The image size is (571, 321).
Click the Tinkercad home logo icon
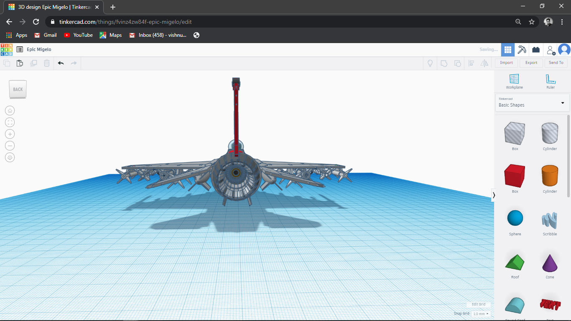6,49
